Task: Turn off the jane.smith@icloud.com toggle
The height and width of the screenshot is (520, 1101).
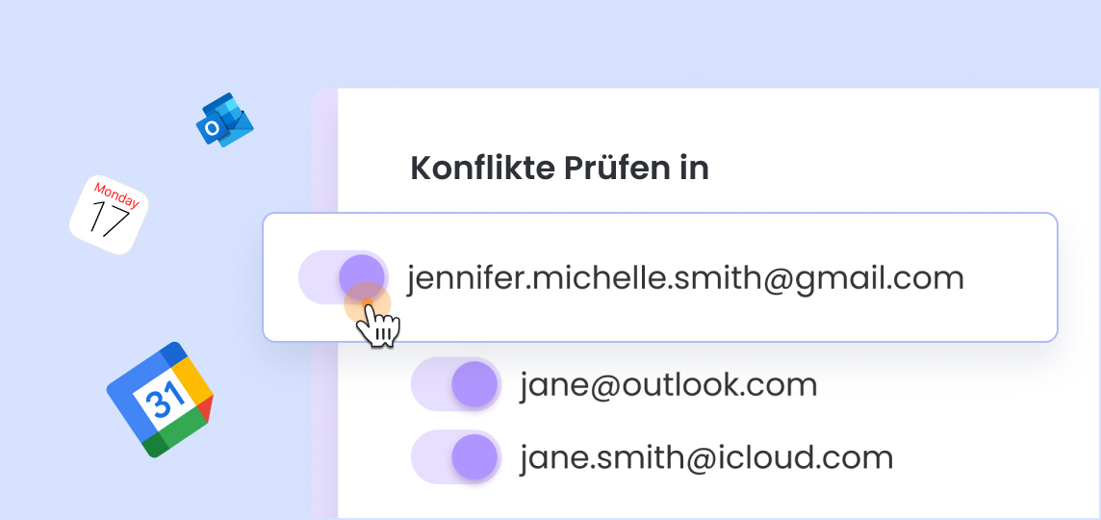Action: (455, 456)
